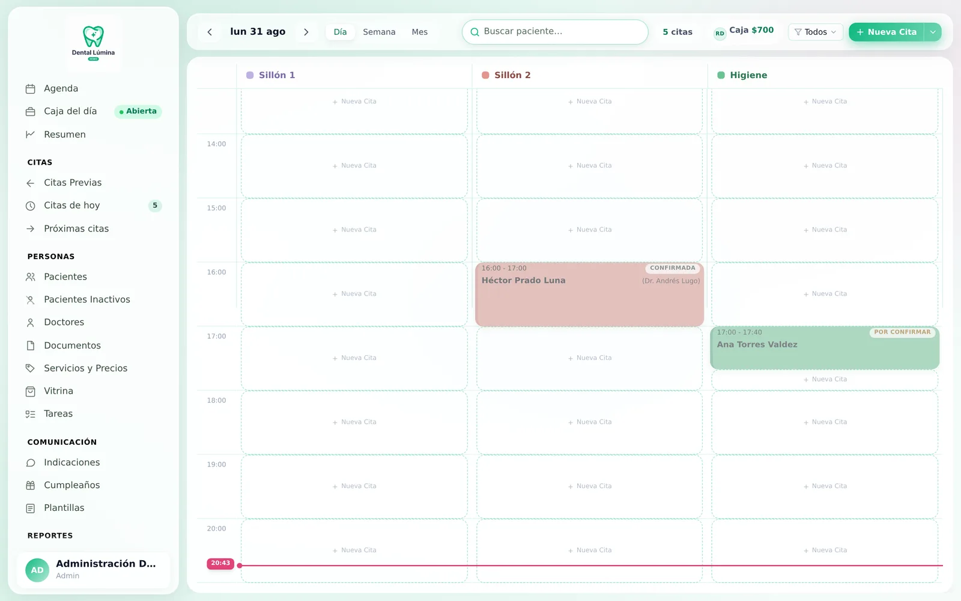The width and height of the screenshot is (961, 601).
Task: Click the (Dr. Andrés Lugo) label
Action: (671, 281)
